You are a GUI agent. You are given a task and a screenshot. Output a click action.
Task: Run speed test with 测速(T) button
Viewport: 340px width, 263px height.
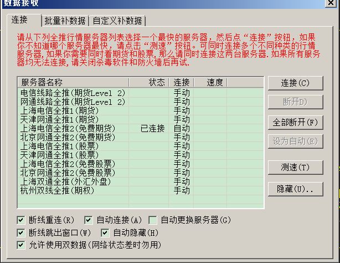295,168
